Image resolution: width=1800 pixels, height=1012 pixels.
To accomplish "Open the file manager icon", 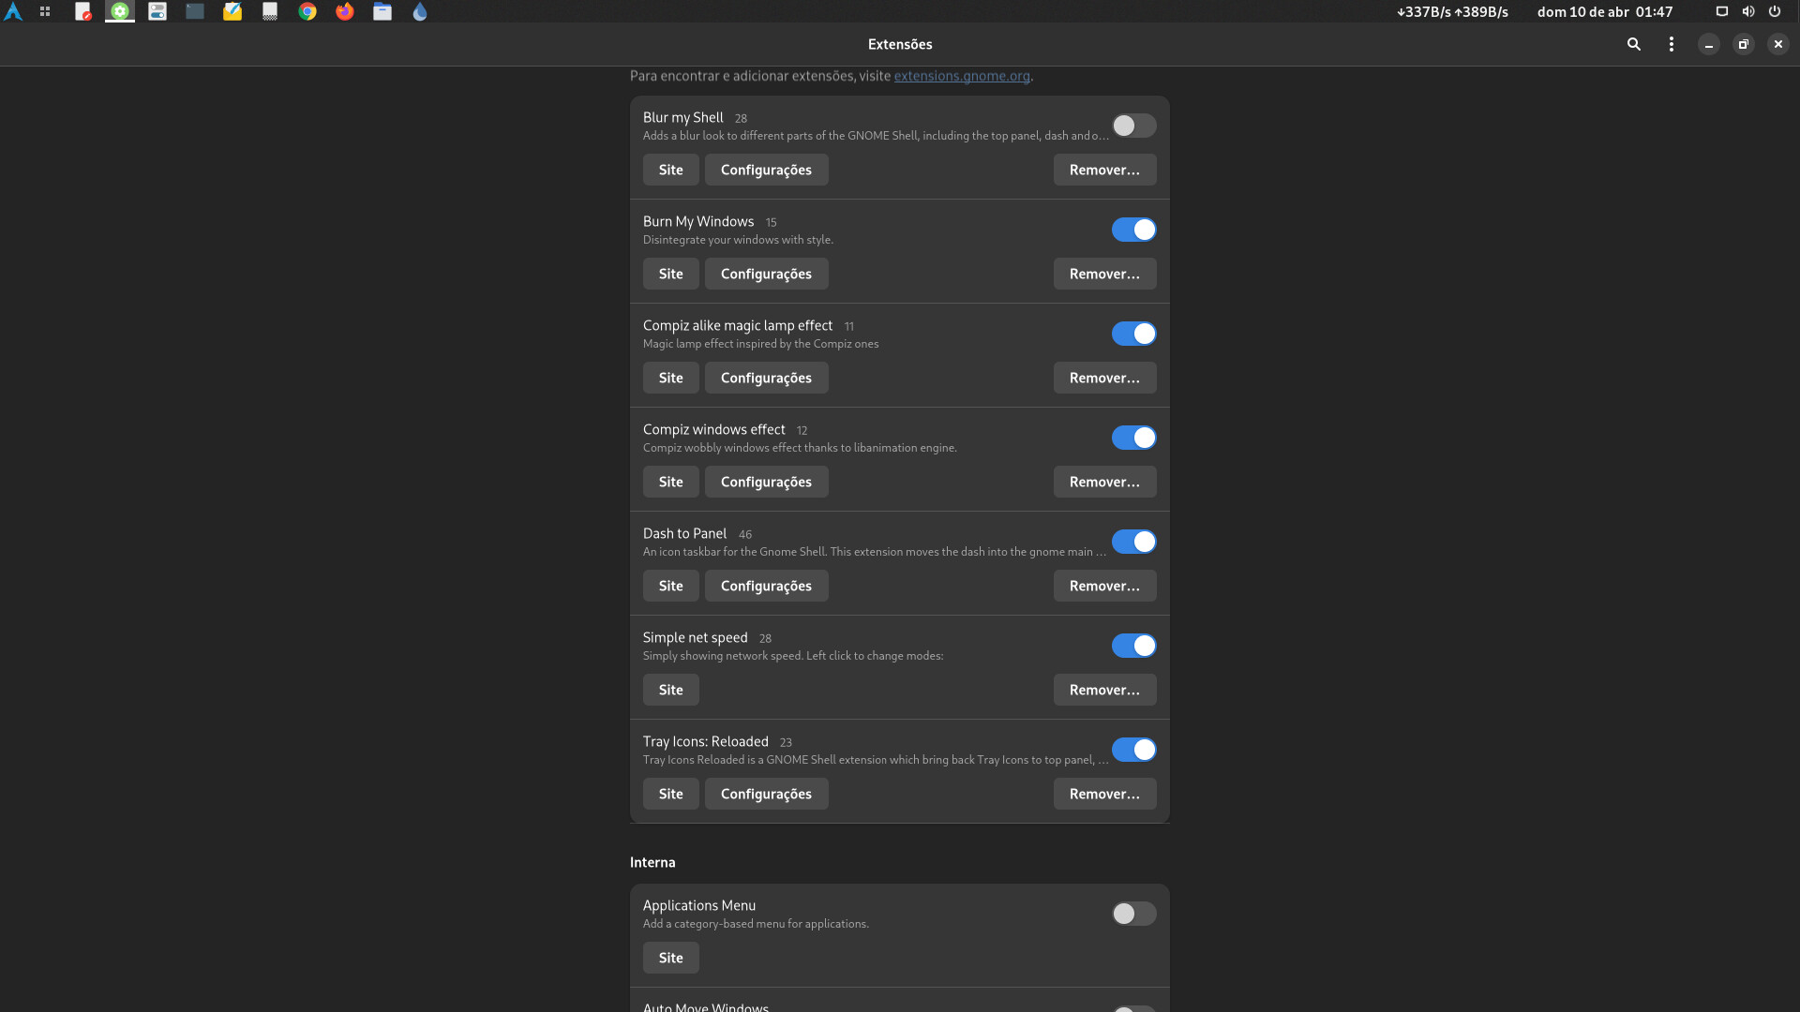I will coord(382,12).
